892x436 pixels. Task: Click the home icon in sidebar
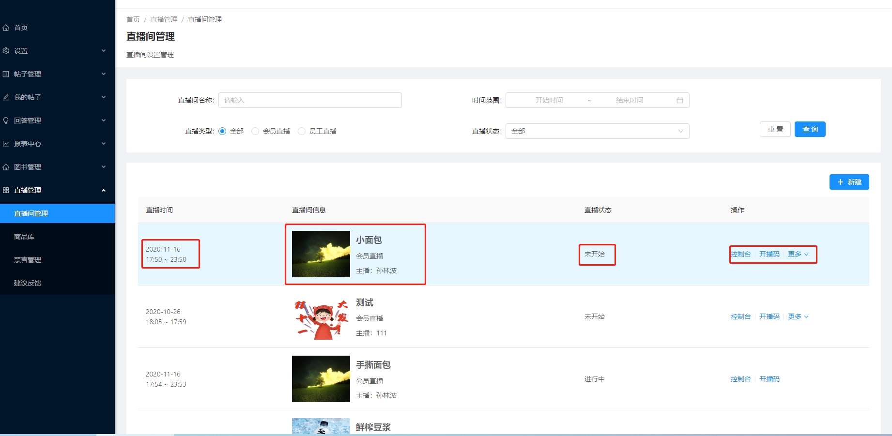click(x=6, y=28)
